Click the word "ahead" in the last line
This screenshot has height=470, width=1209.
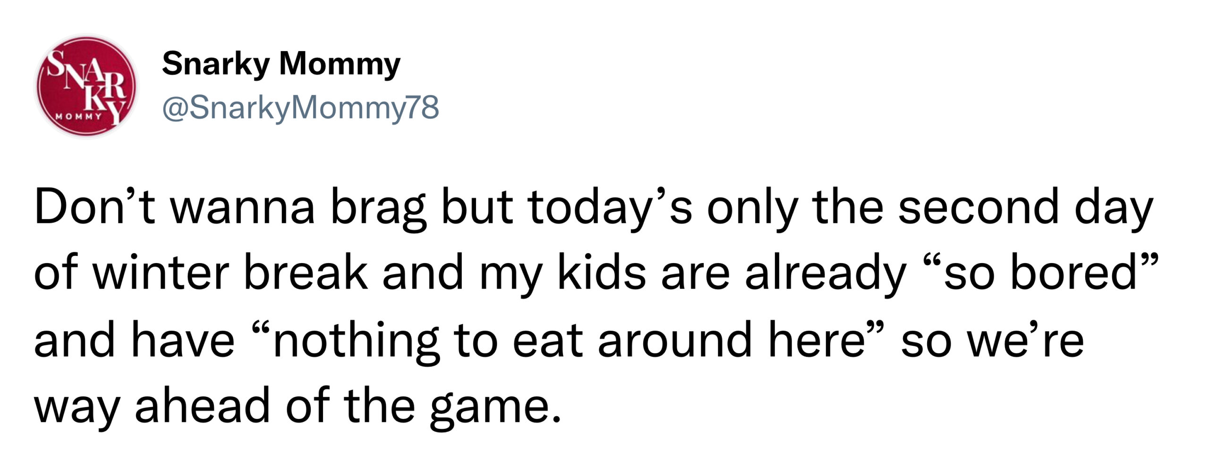202,406
